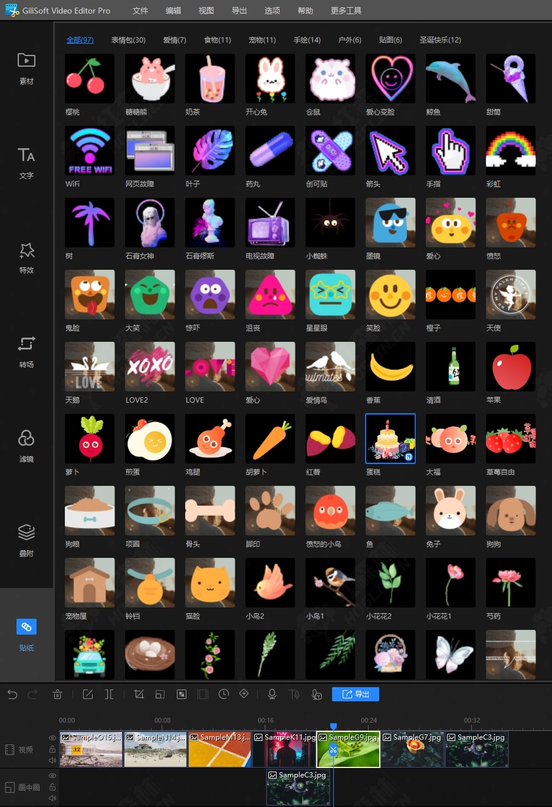Switch to 圣诞快乐(12) sticker category
The width and height of the screenshot is (552, 807).
tap(441, 40)
